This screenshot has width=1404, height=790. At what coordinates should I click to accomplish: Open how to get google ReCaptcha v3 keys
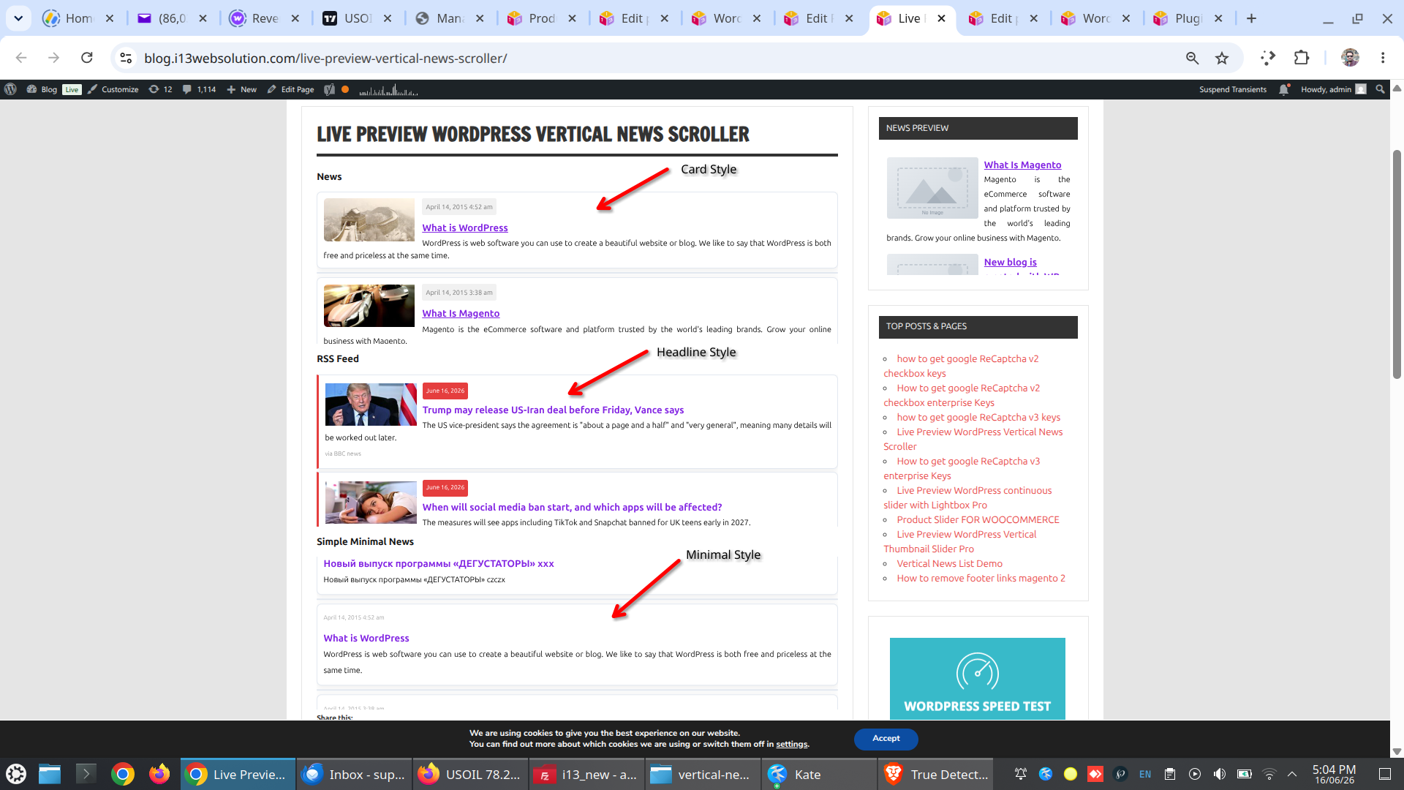[x=978, y=417]
